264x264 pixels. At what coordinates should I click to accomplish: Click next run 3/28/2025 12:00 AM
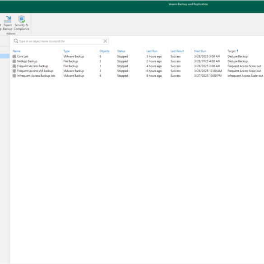[x=208, y=71]
